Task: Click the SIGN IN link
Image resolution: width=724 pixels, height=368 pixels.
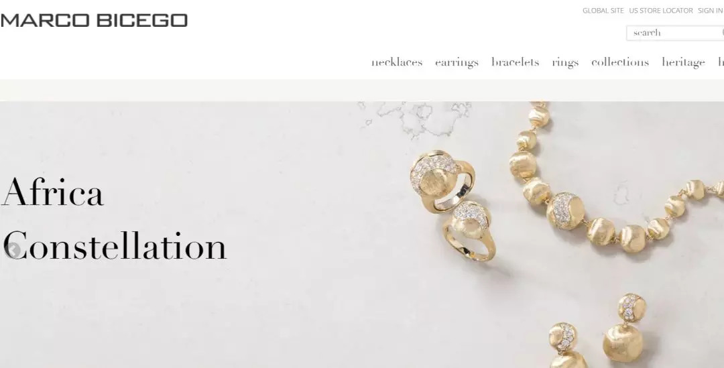Action: [711, 11]
